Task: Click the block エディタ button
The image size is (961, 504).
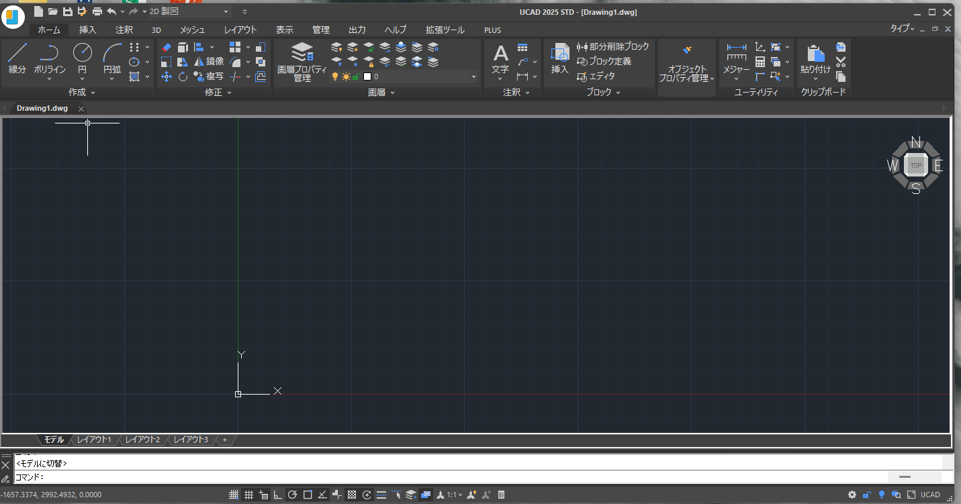Action: (596, 77)
